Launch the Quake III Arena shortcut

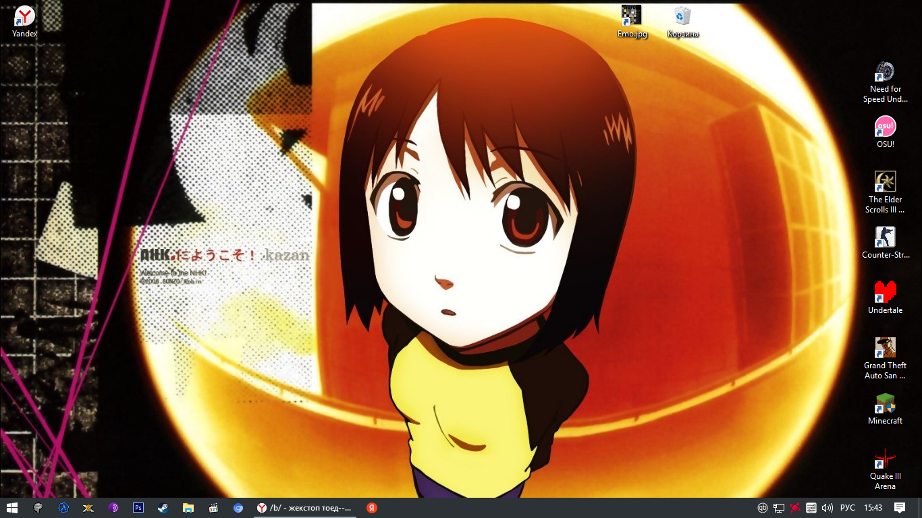(x=885, y=469)
